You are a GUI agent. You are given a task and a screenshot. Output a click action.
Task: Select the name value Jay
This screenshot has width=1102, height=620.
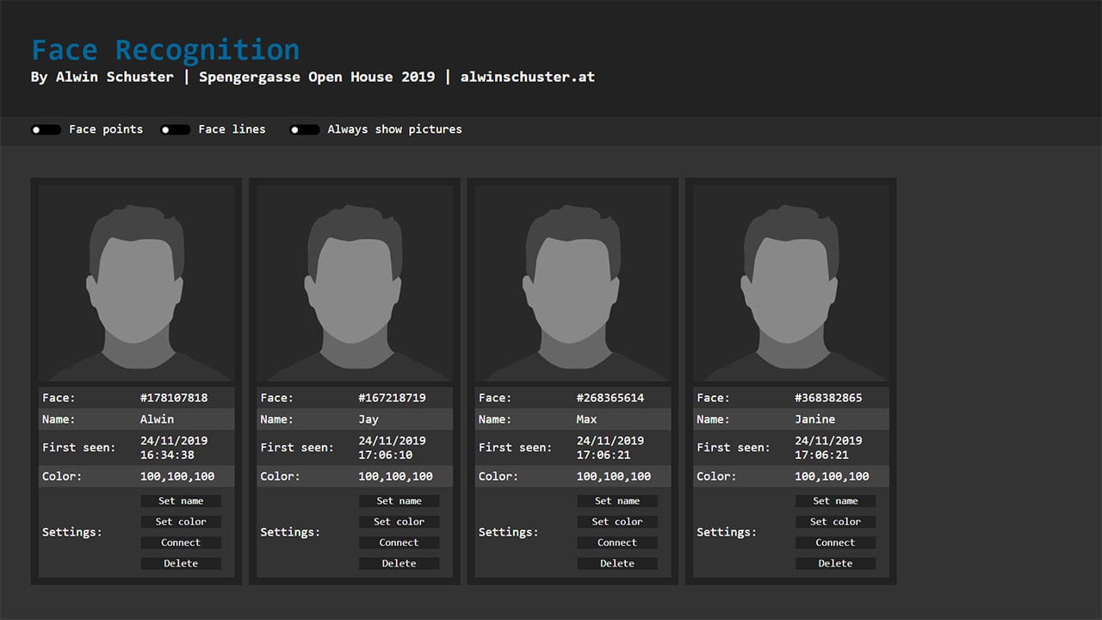point(368,419)
